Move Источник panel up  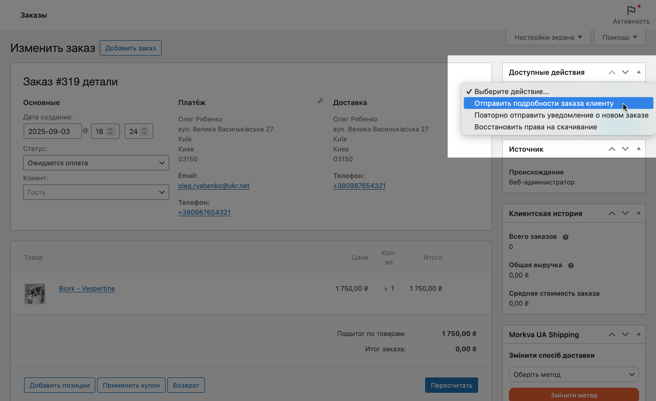612,149
